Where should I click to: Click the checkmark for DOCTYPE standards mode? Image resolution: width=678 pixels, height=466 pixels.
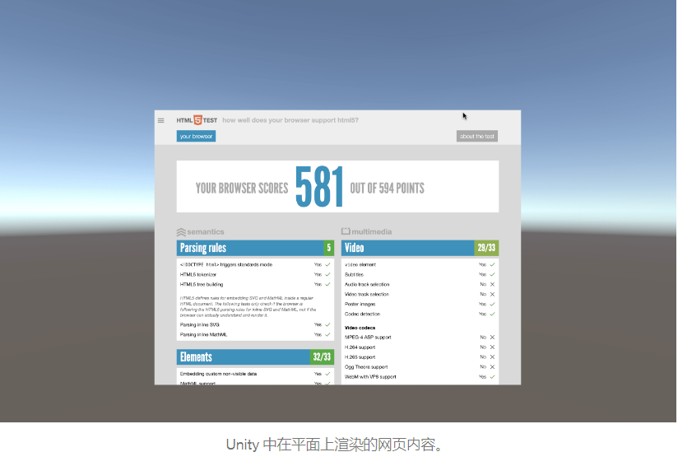pos(327,265)
